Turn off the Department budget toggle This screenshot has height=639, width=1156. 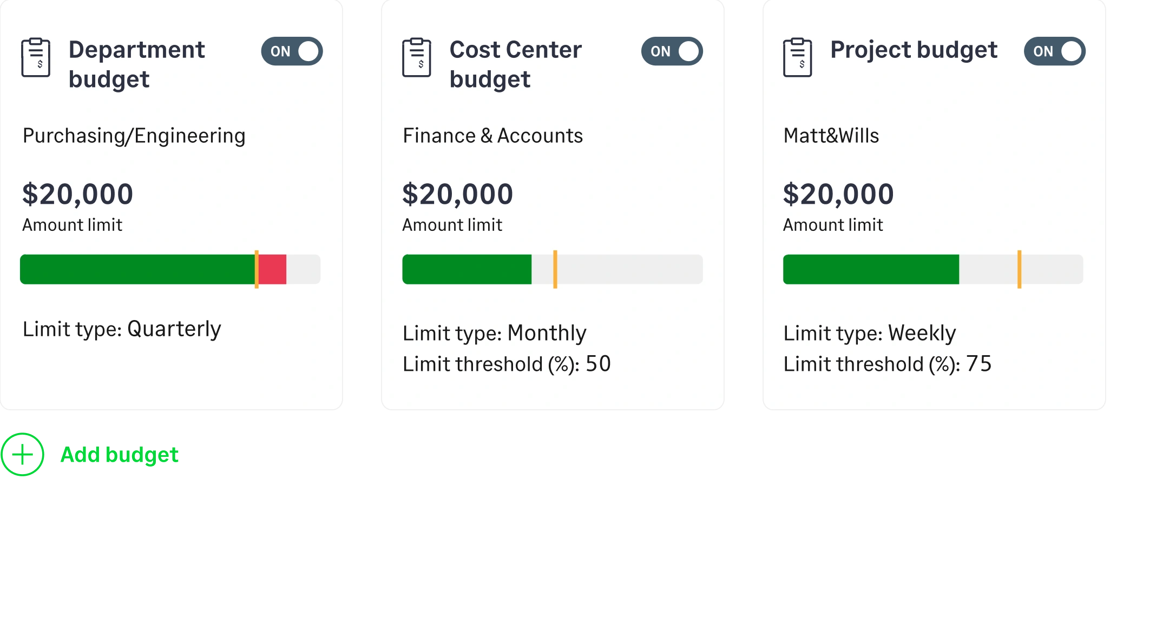[x=292, y=51]
